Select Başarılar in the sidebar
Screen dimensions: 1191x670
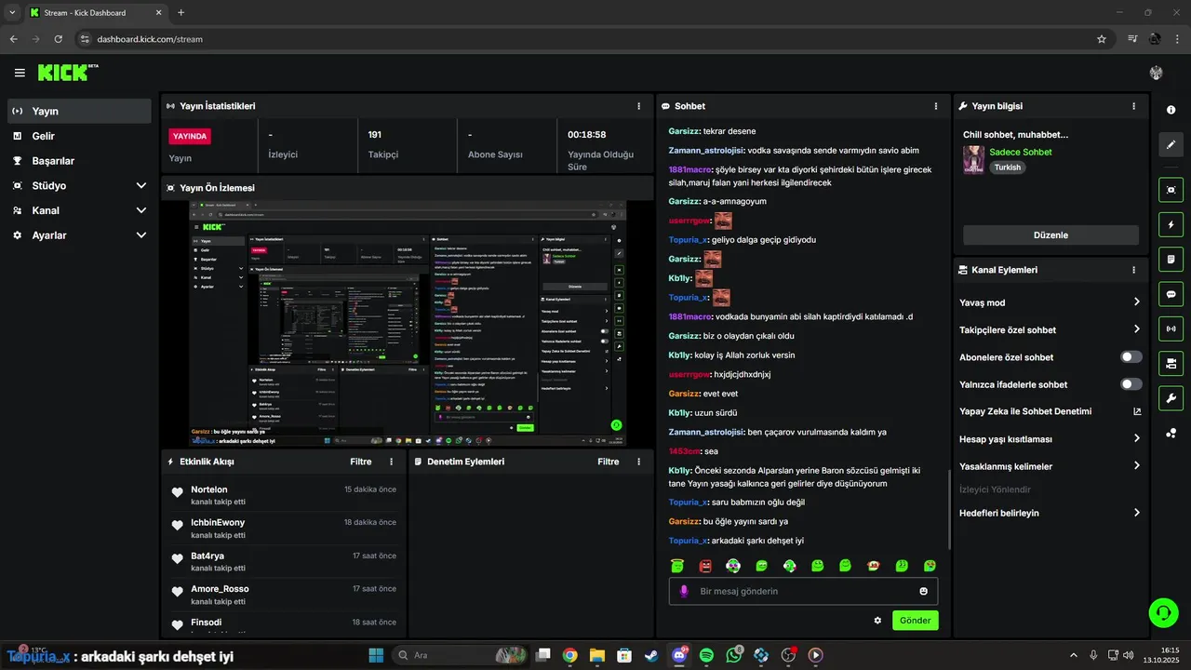coord(79,161)
